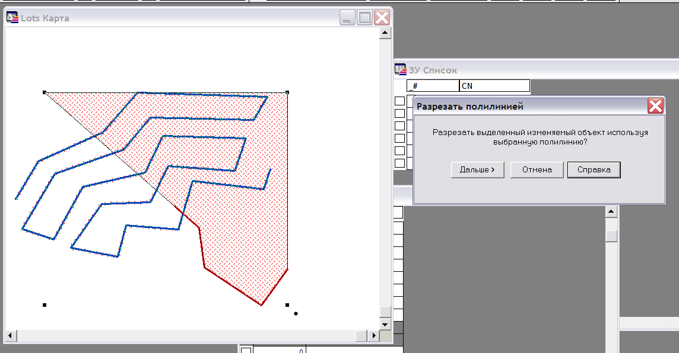Toggle the second row checkbox in ЗУ Список
679x353 pixels.
click(x=399, y=114)
